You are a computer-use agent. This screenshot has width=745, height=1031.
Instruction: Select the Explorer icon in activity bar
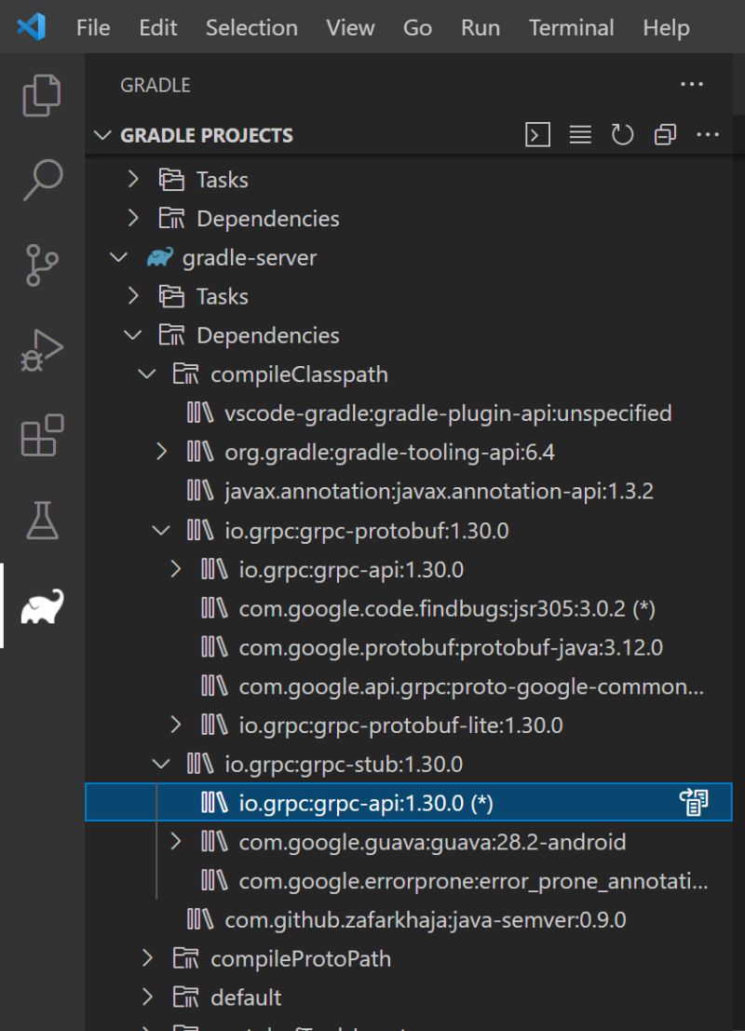41,97
